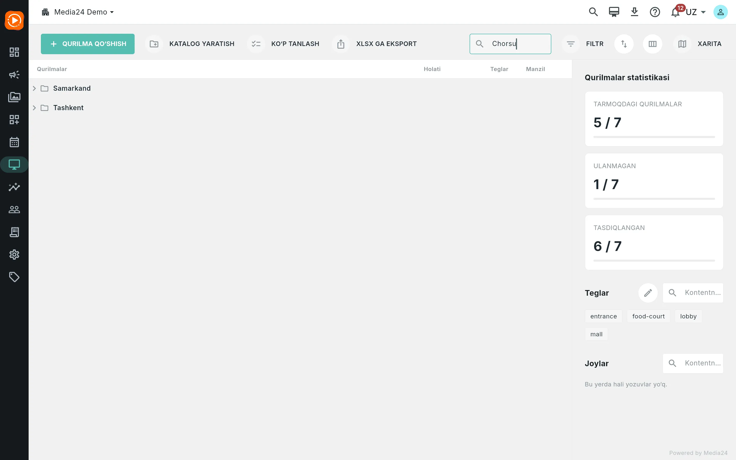Click the Manzil column header
This screenshot has height=460, width=736.
535,69
